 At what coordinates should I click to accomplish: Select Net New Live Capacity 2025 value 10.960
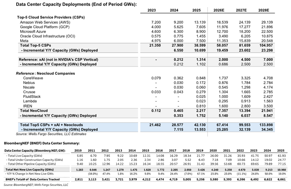point(282,170)
